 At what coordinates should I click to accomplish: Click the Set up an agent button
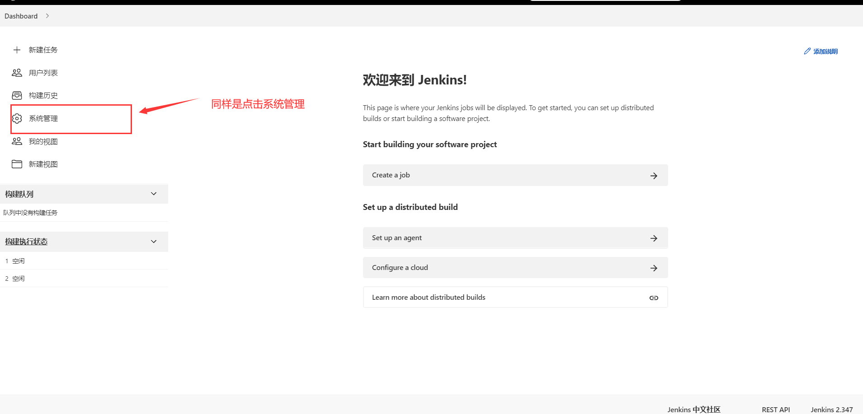pyautogui.click(x=515, y=238)
